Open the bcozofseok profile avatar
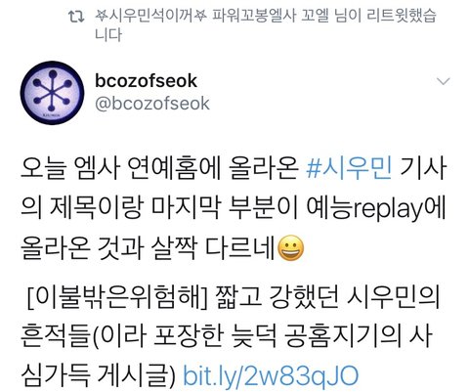 (53, 93)
